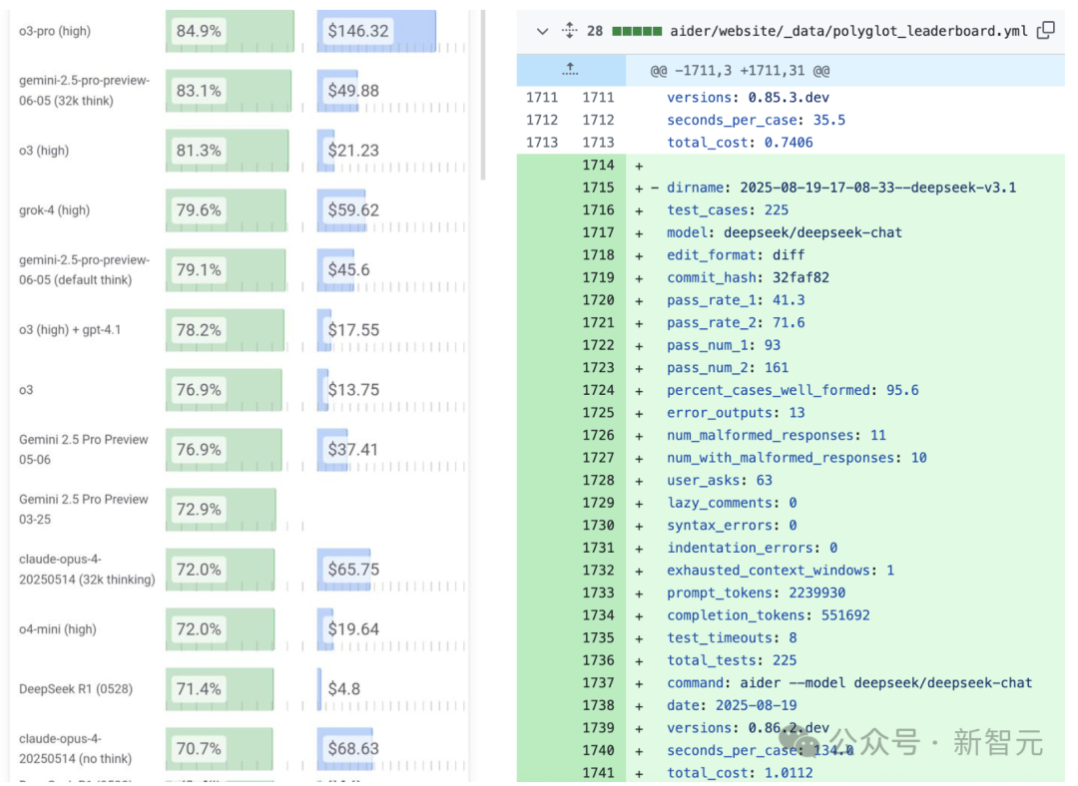This screenshot has width=1078, height=786.
Task: Click the $68.63 cost value
Action: click(353, 749)
